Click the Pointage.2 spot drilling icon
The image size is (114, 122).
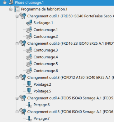29,84
